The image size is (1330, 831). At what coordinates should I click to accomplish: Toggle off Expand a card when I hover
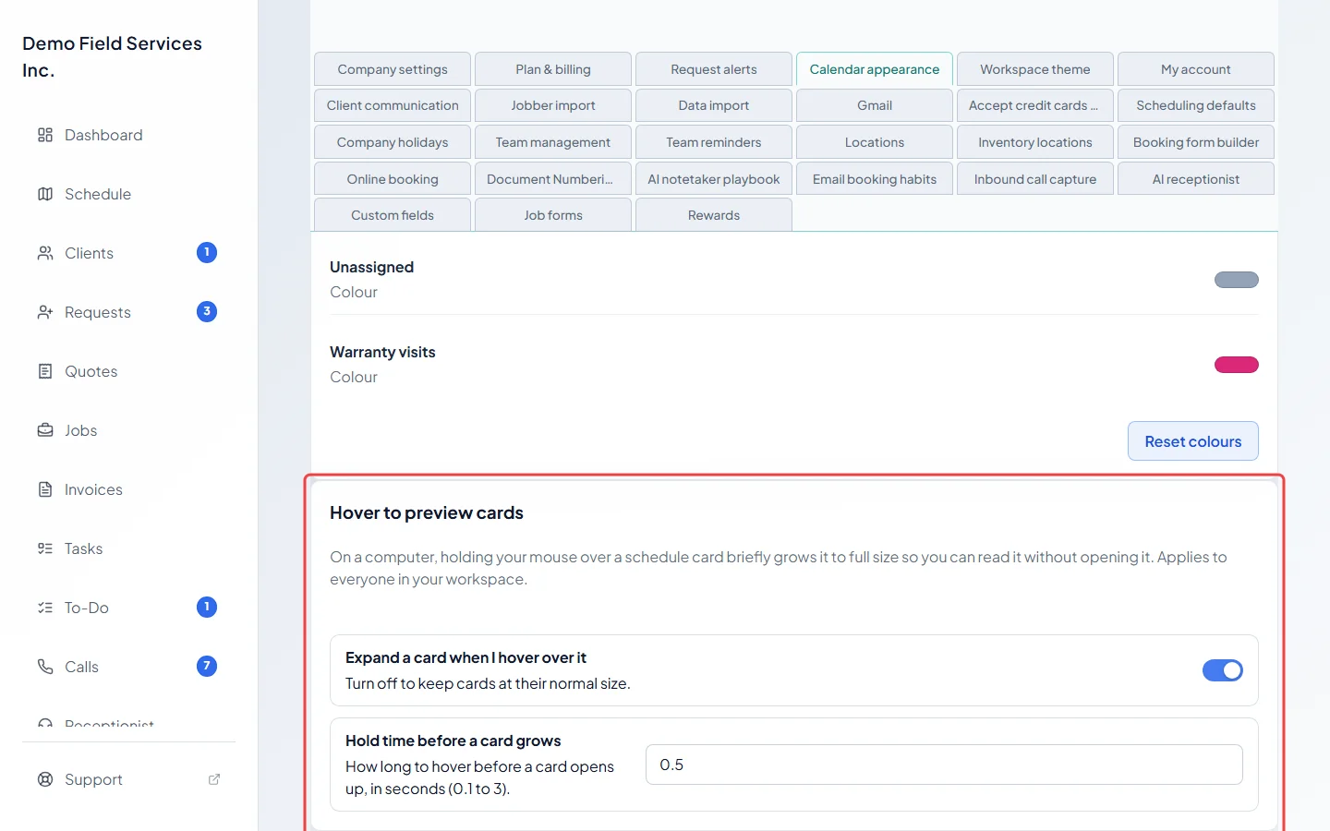pyautogui.click(x=1223, y=670)
